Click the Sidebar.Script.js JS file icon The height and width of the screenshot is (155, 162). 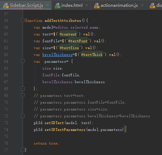6,5
